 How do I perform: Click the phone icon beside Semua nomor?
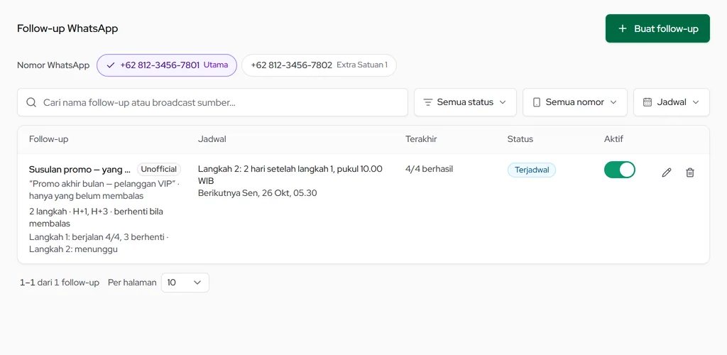click(537, 102)
